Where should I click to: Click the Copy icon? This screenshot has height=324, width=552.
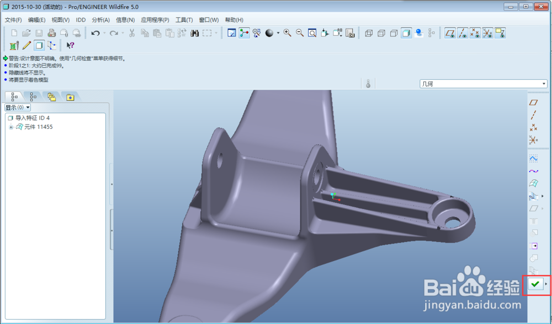click(x=144, y=33)
